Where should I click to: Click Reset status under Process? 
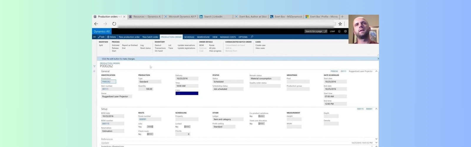pos(145,48)
